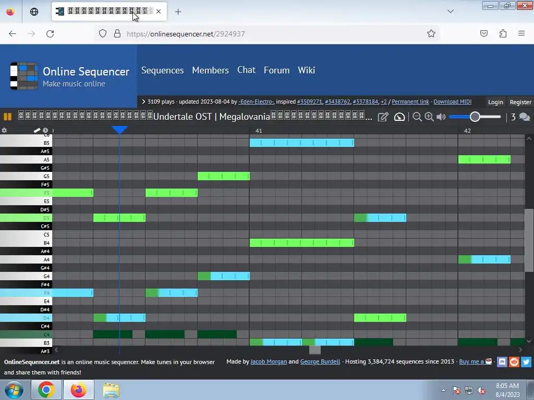Open the Twitter icon in footer
This screenshot has height=400, width=534.
[526, 361]
